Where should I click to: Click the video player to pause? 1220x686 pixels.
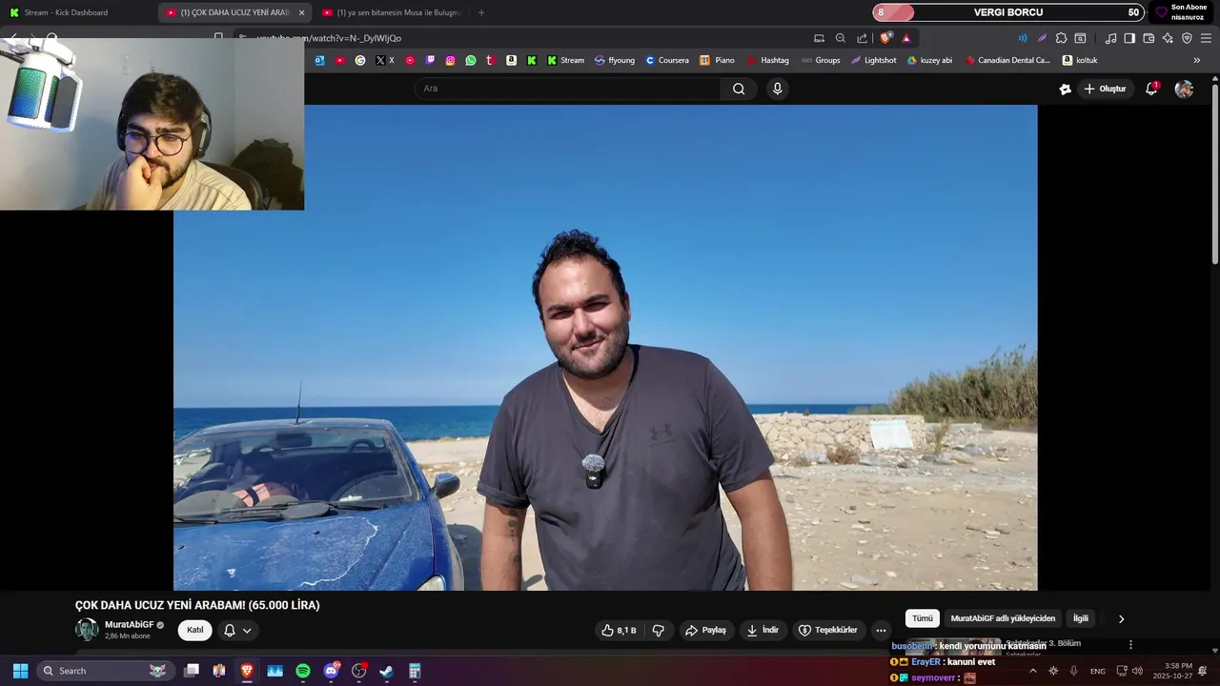coord(605,348)
